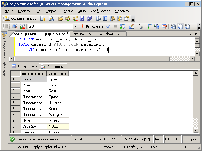The height and width of the screenshot is (151, 202).
Task: Open the Сообщество menu
Action: [101, 11]
